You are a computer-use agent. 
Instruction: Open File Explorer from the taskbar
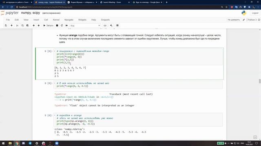click(10, 143)
